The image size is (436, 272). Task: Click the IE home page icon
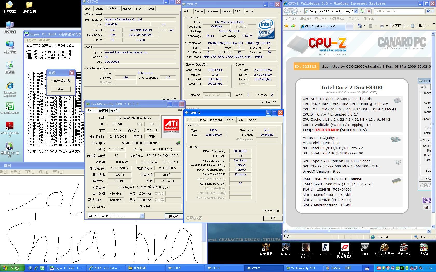point(360,26)
